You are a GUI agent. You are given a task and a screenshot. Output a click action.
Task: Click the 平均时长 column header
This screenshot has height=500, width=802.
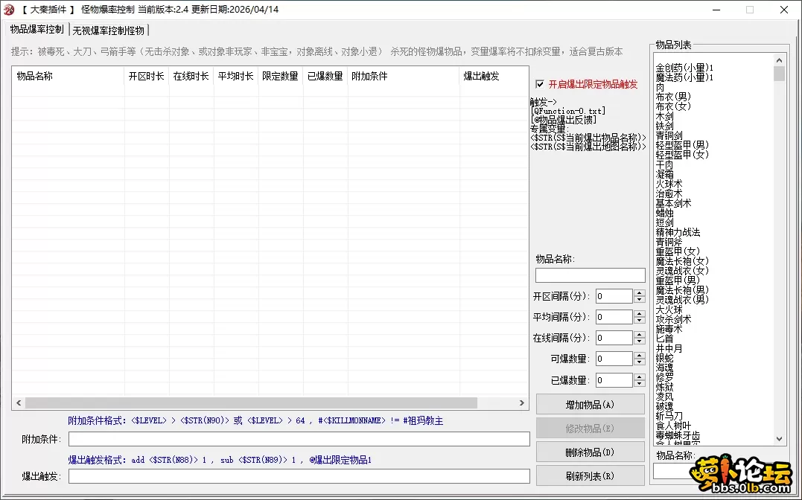(x=236, y=76)
